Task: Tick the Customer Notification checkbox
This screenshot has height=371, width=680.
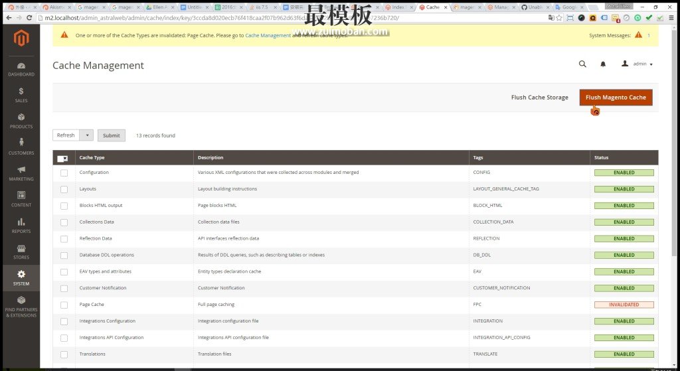Action: [64, 288]
